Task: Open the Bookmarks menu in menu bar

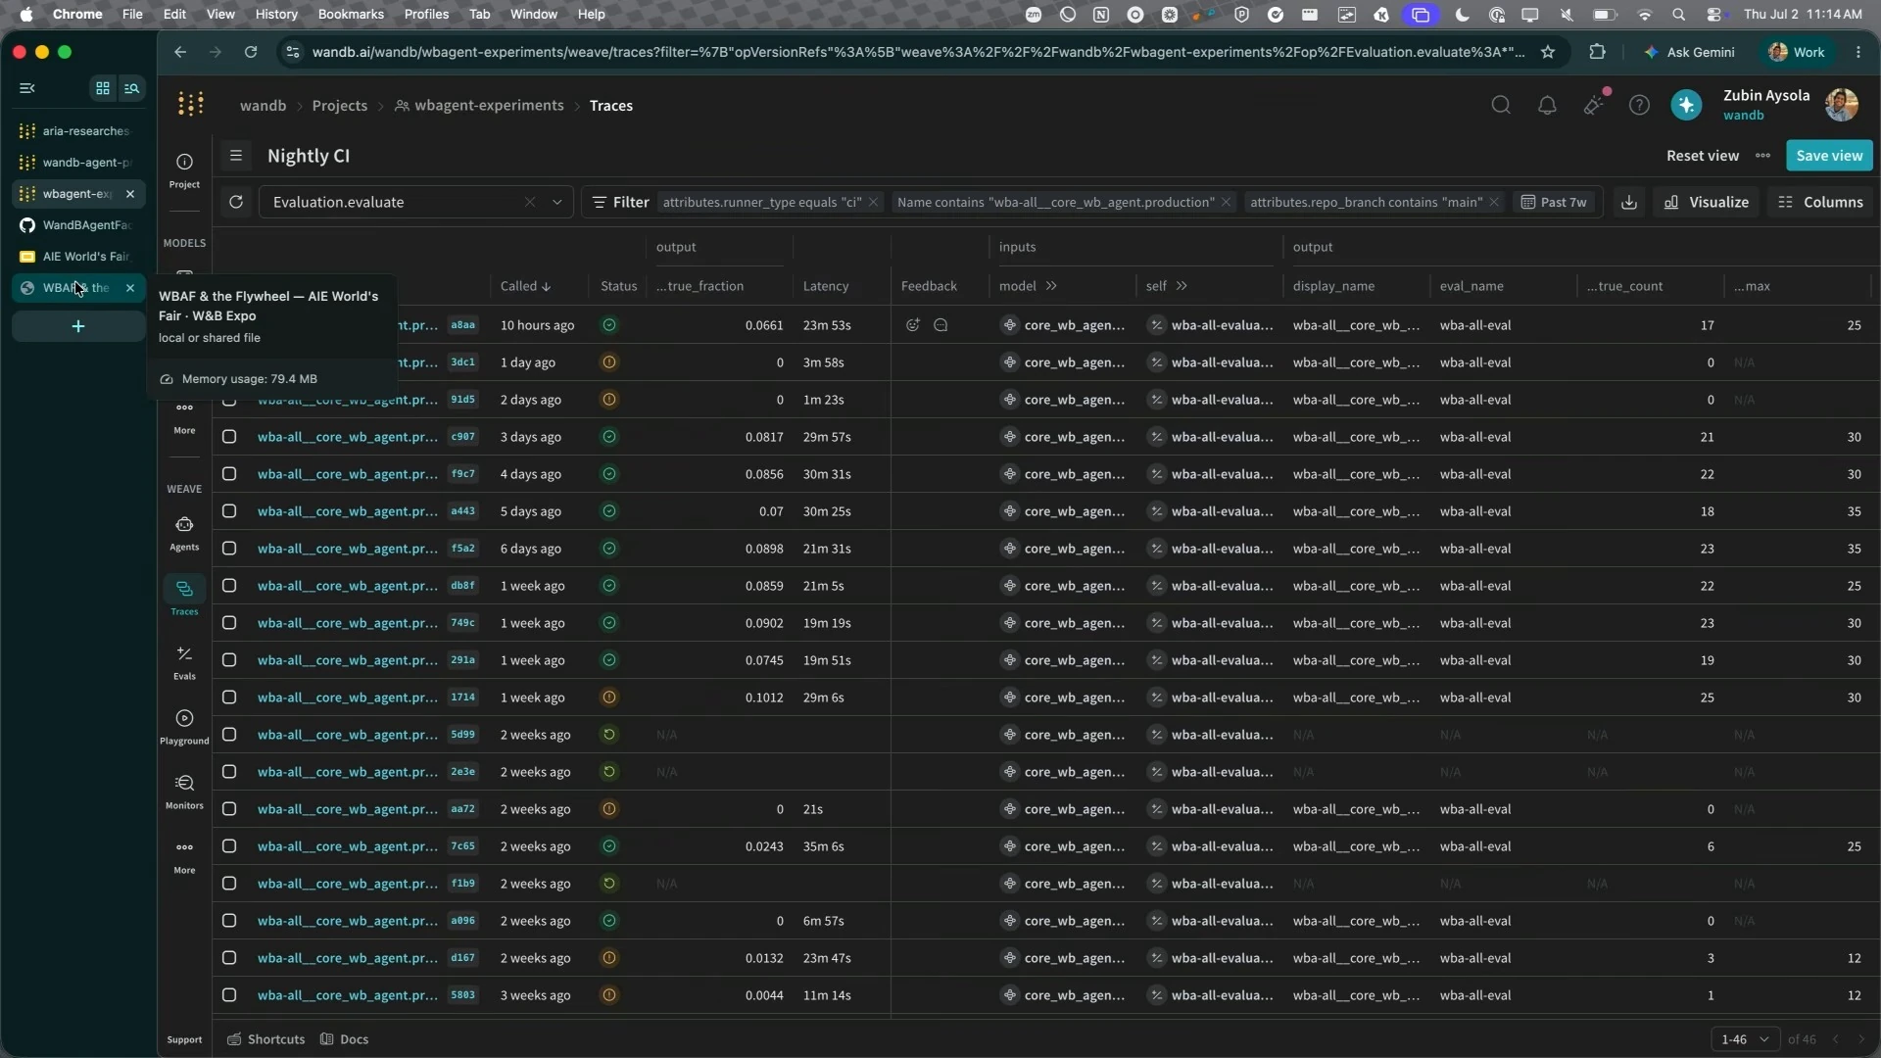Action: pos(351,14)
